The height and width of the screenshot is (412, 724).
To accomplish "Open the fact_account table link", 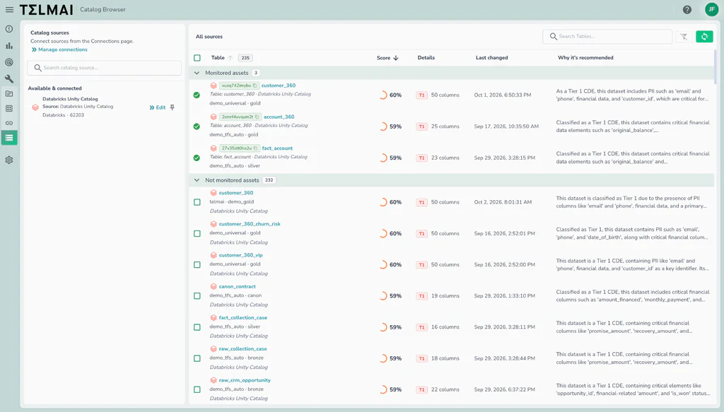I will point(277,148).
